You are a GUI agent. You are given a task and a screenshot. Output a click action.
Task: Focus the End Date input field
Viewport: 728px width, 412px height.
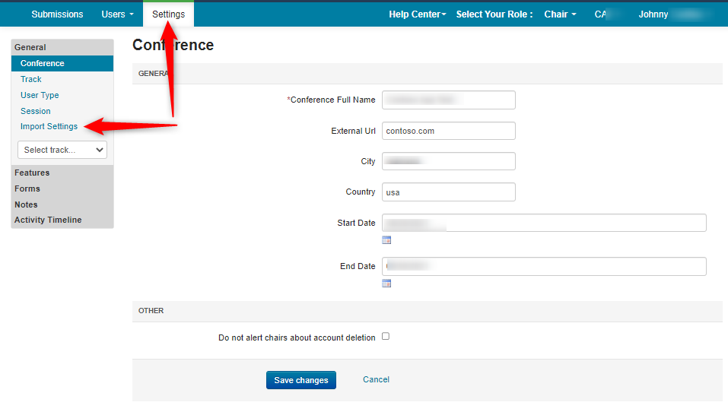click(544, 266)
